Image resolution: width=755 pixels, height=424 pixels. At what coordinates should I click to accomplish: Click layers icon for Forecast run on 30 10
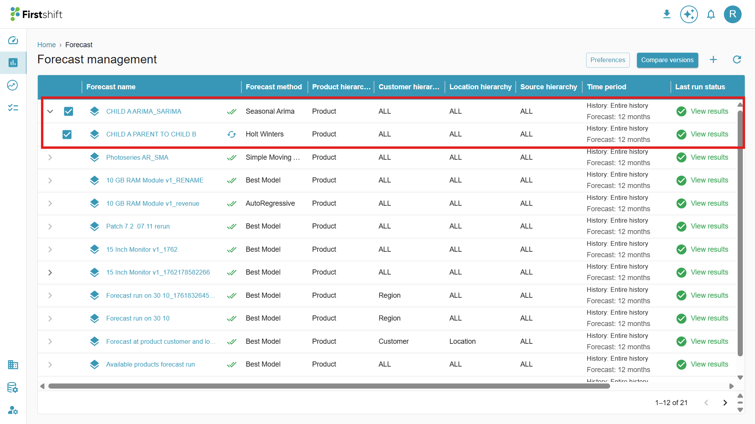94,319
